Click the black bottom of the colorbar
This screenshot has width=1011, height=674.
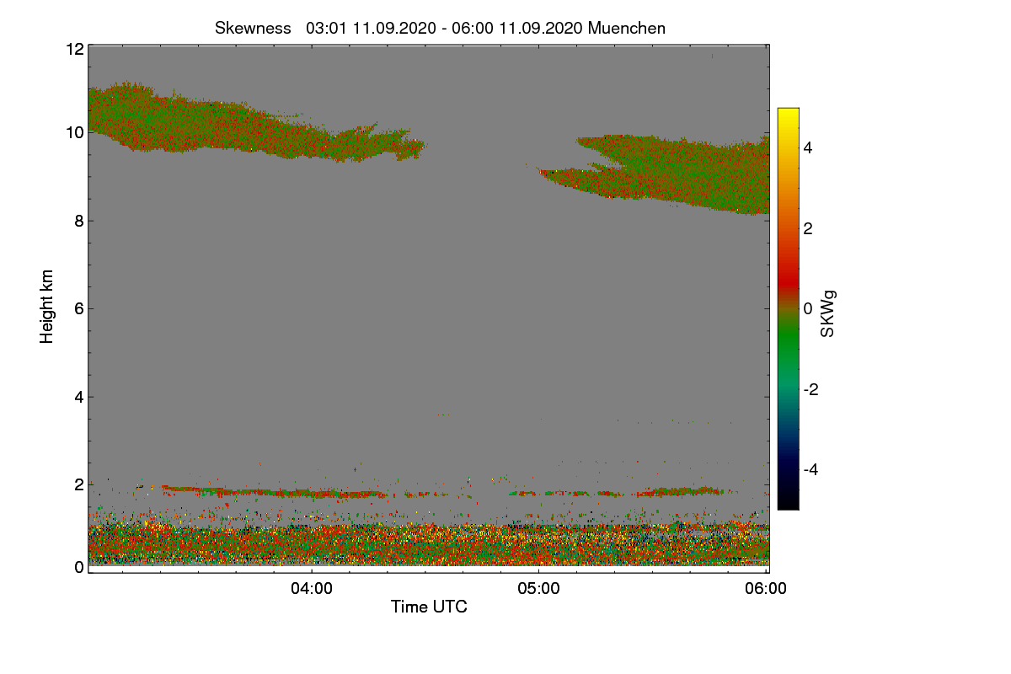tap(788, 500)
